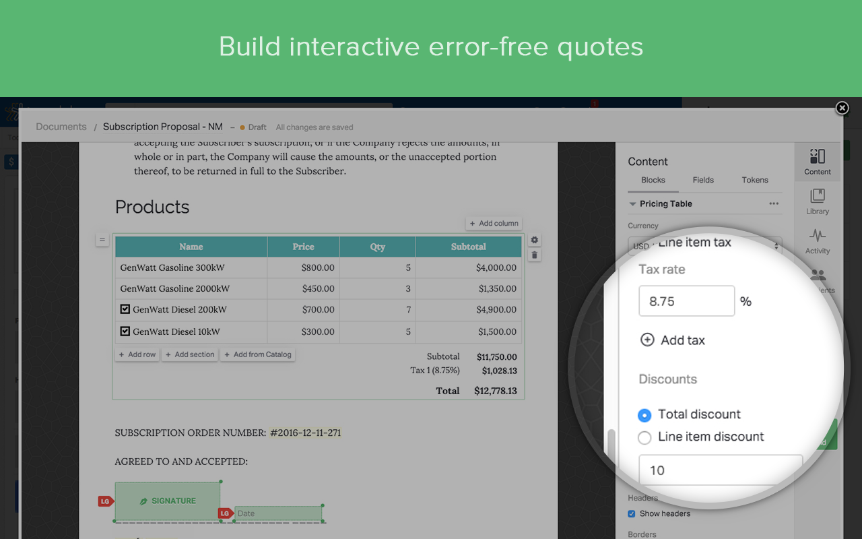Click GenWatt Gasoline 300kW cell
Viewport: 862px width, 539px height.
click(191, 267)
